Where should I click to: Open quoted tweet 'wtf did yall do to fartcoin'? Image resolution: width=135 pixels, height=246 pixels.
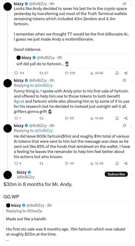(72, 61)
